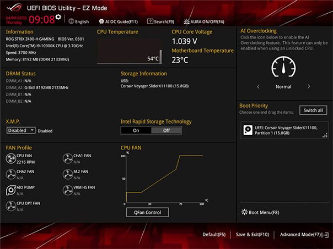Click the Switch all button
The height and width of the screenshot is (249, 333).
click(x=313, y=110)
